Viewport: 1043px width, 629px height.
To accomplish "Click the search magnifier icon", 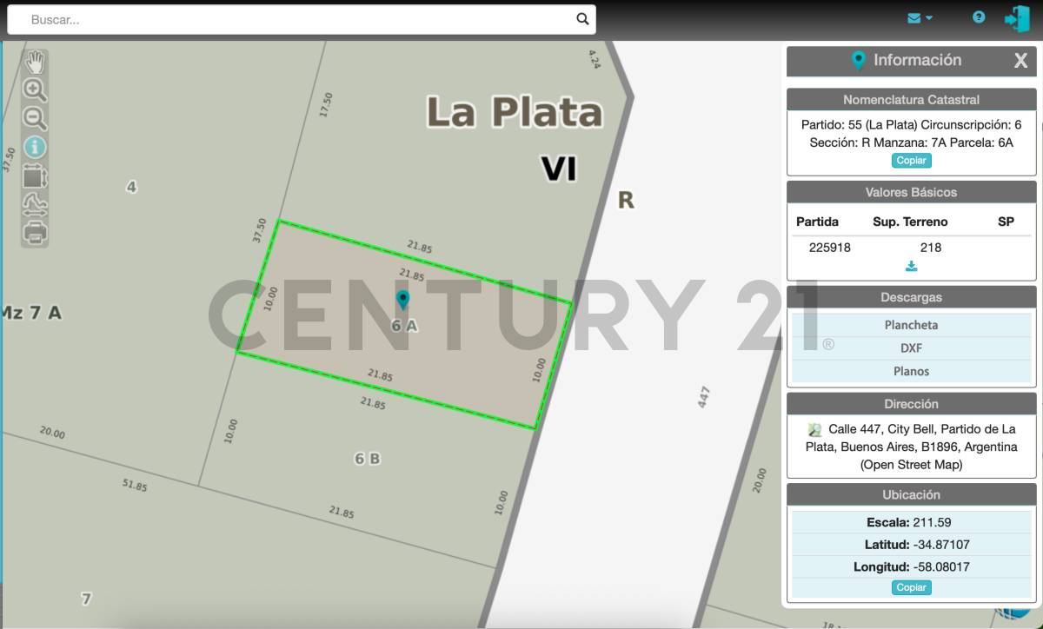I will point(582,19).
